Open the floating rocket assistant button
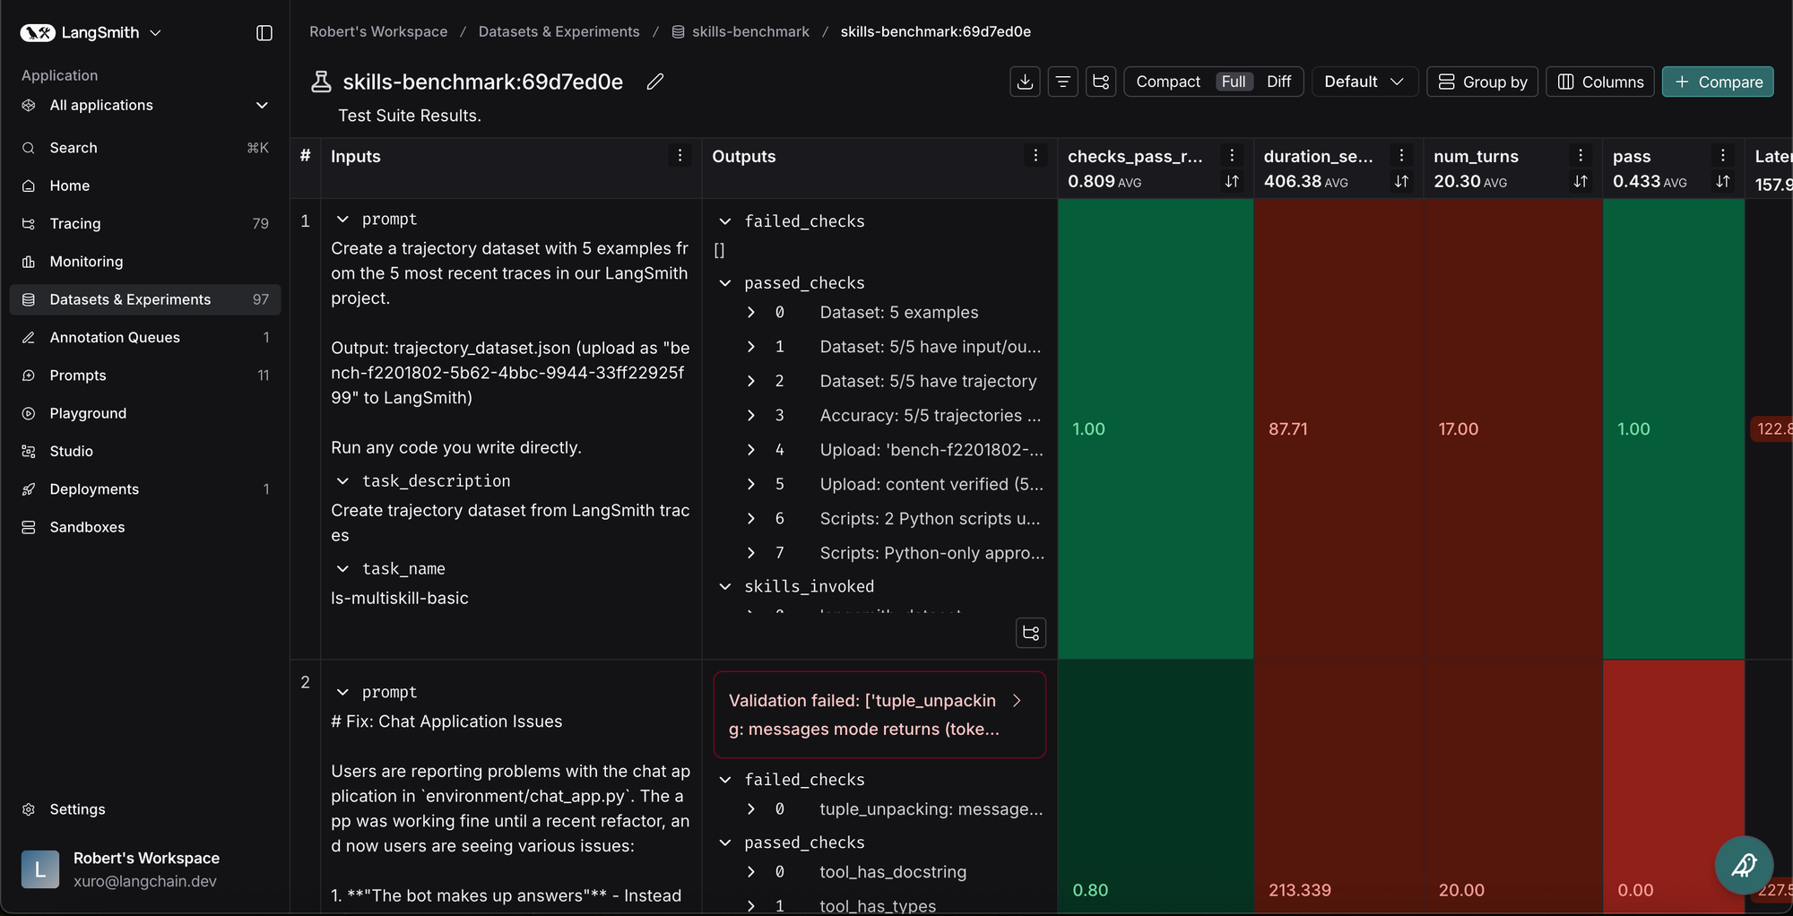Image resolution: width=1793 pixels, height=916 pixels. (x=1743, y=865)
